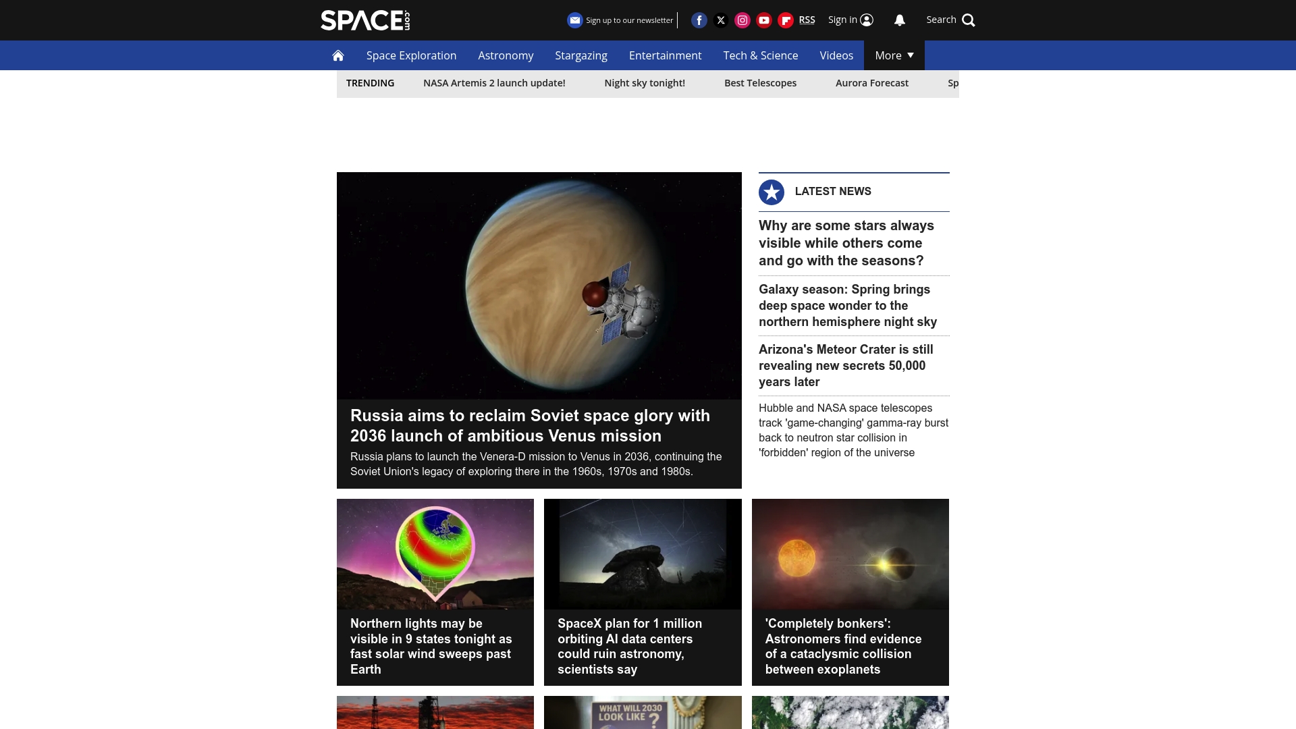Open the RSS feed link
1296x729 pixels.
(x=807, y=20)
